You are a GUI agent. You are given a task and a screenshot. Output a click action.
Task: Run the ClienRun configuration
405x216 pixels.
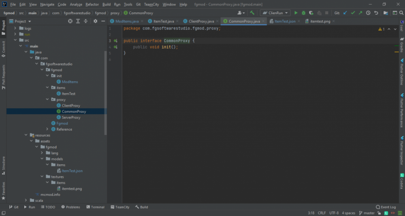coord(296,13)
